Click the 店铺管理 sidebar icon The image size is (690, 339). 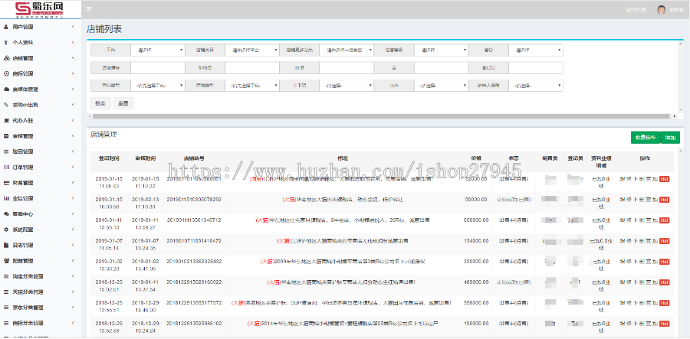[6, 58]
